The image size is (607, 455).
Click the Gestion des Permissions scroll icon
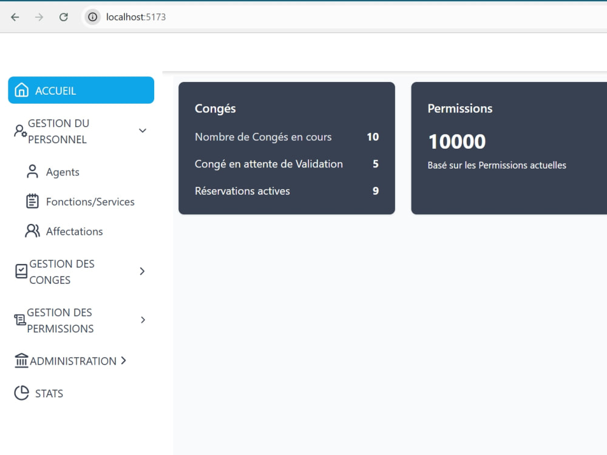(20, 320)
